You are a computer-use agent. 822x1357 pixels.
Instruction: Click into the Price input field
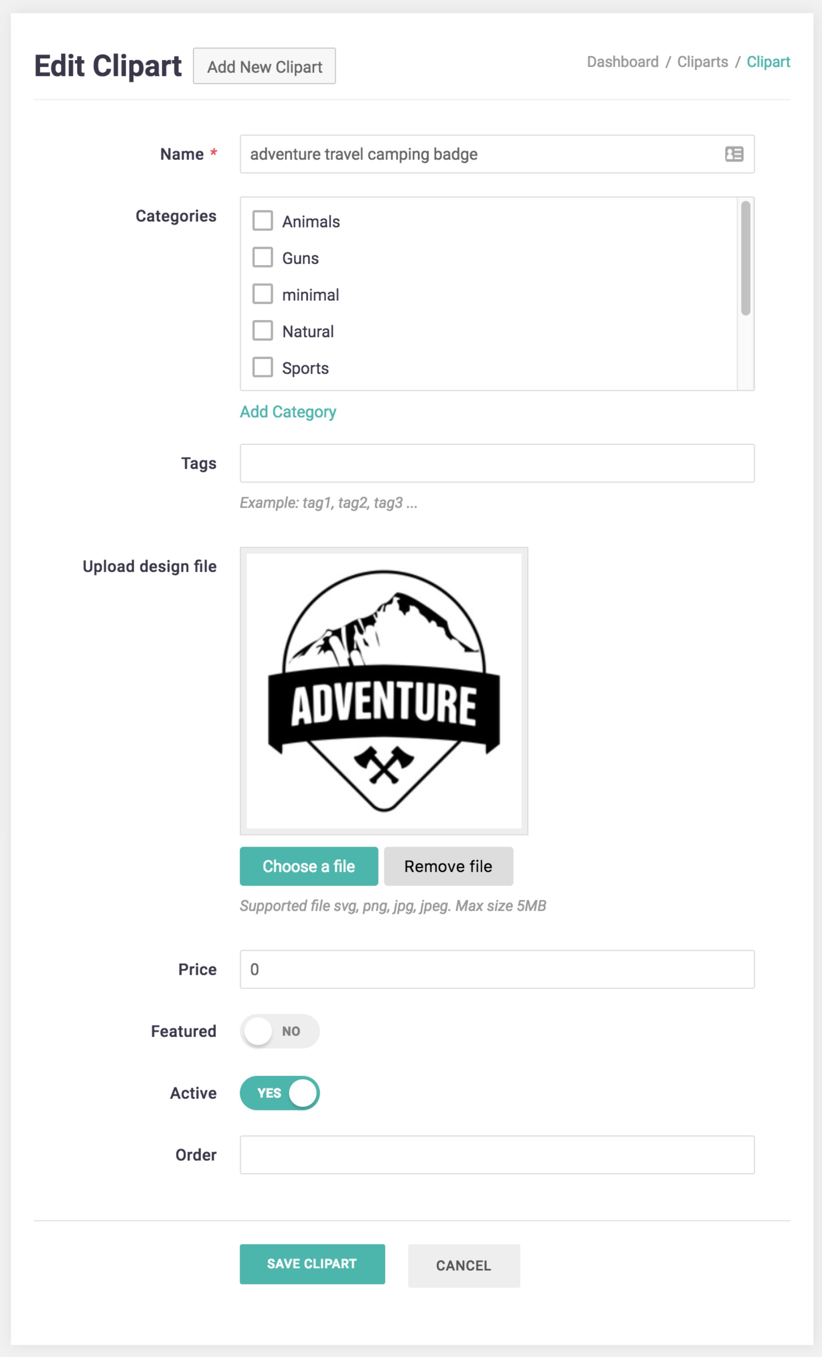pos(496,969)
